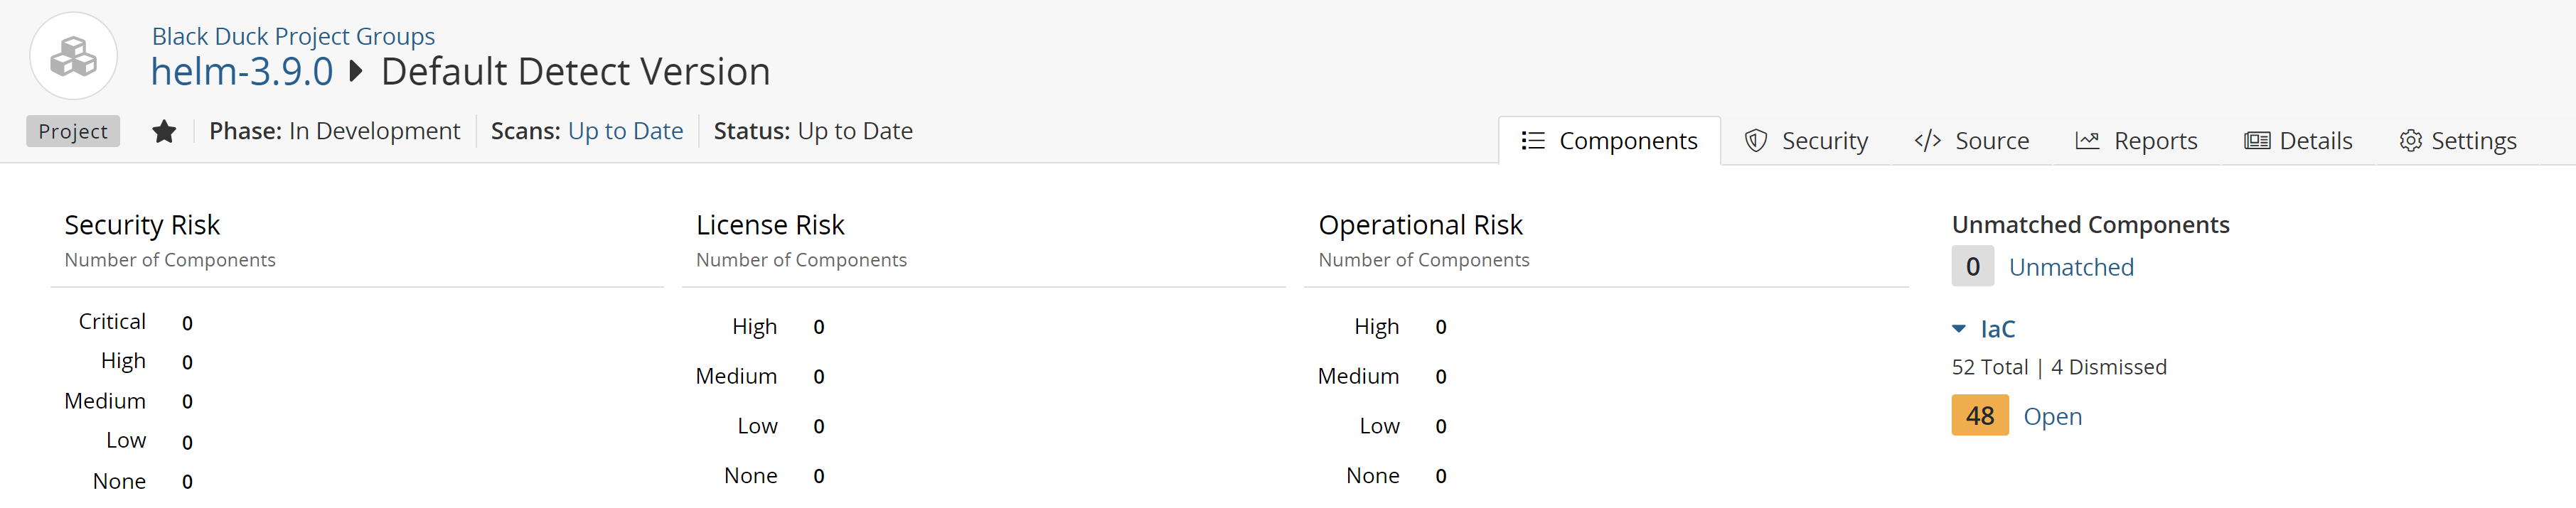Click the Security Risk Medium count
This screenshot has height=508, width=2576.
187,402
